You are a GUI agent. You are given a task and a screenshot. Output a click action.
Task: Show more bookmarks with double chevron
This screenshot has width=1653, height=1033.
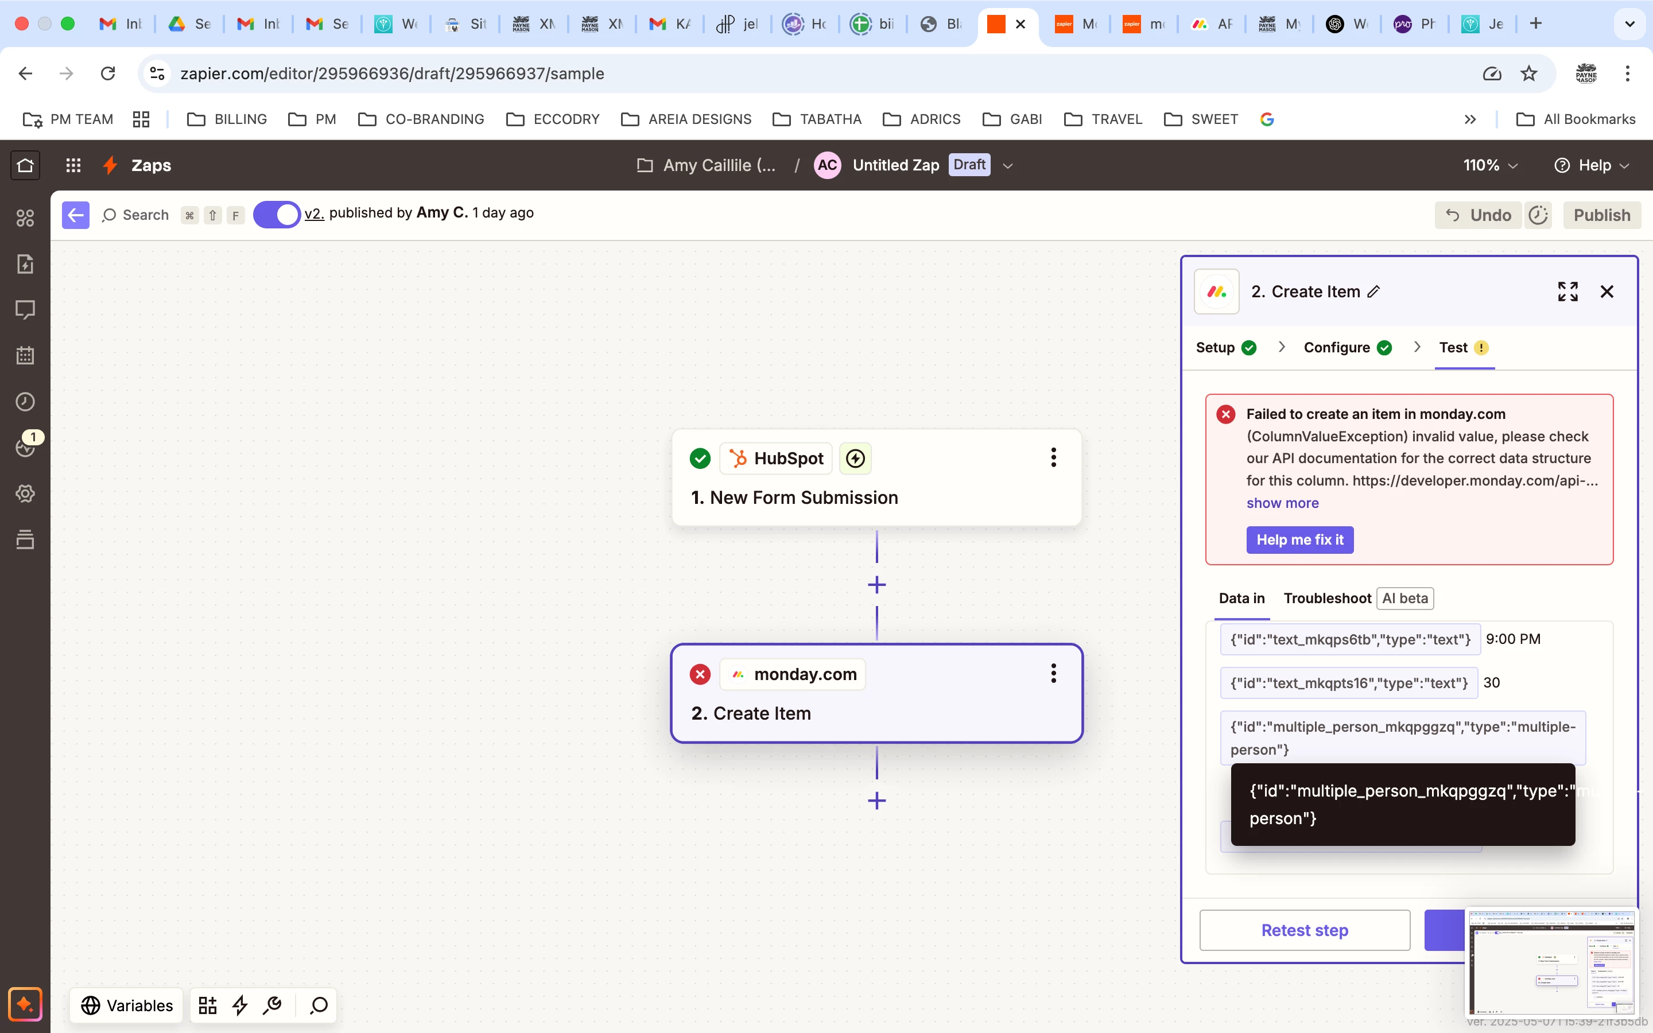1470,119
